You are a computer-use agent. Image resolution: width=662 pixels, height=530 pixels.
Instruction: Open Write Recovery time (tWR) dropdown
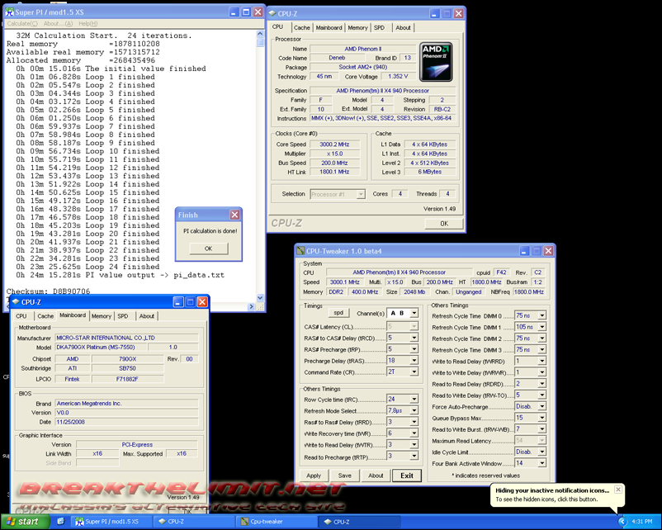point(414,433)
